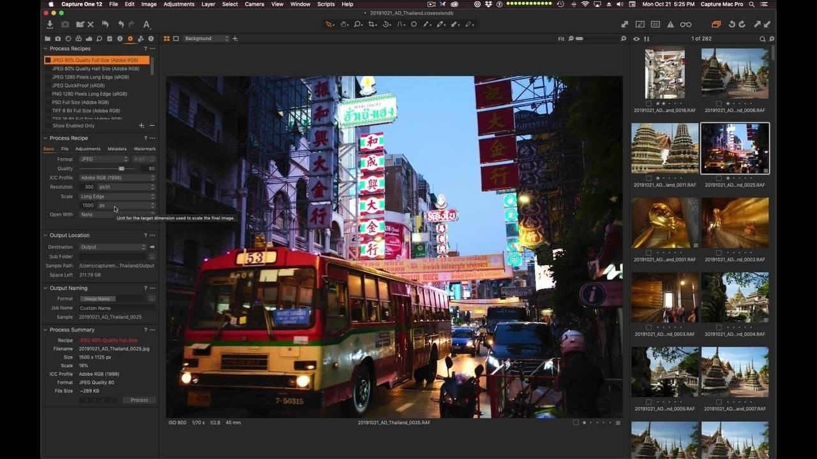The height and width of the screenshot is (459, 817).
Task: Switch viewer to multi-view grid mode
Action: (x=167, y=38)
